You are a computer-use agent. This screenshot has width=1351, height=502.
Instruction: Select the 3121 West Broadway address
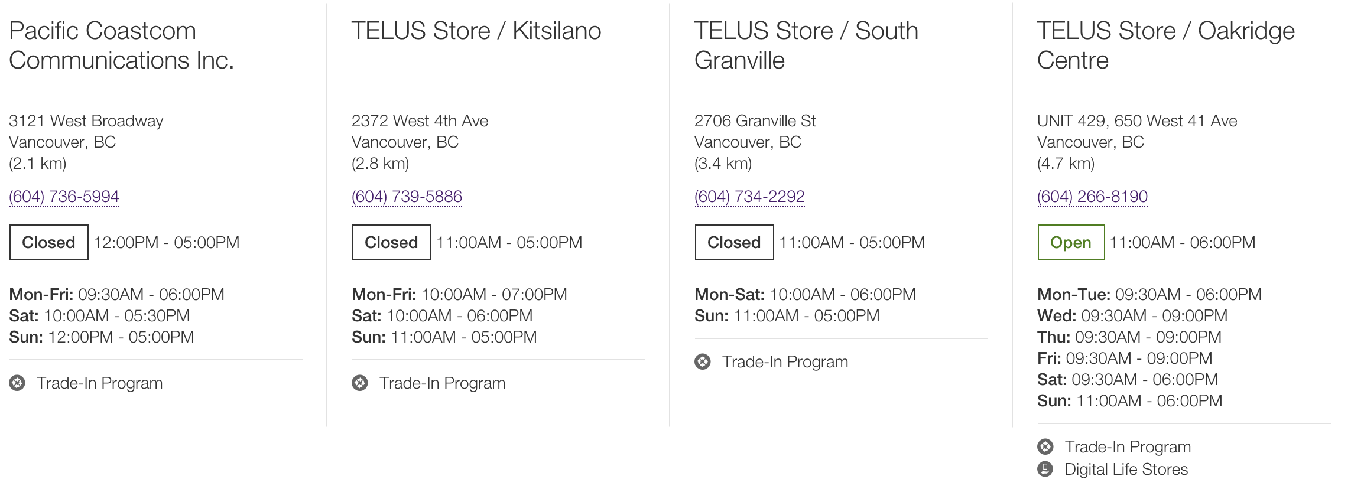[86, 121]
